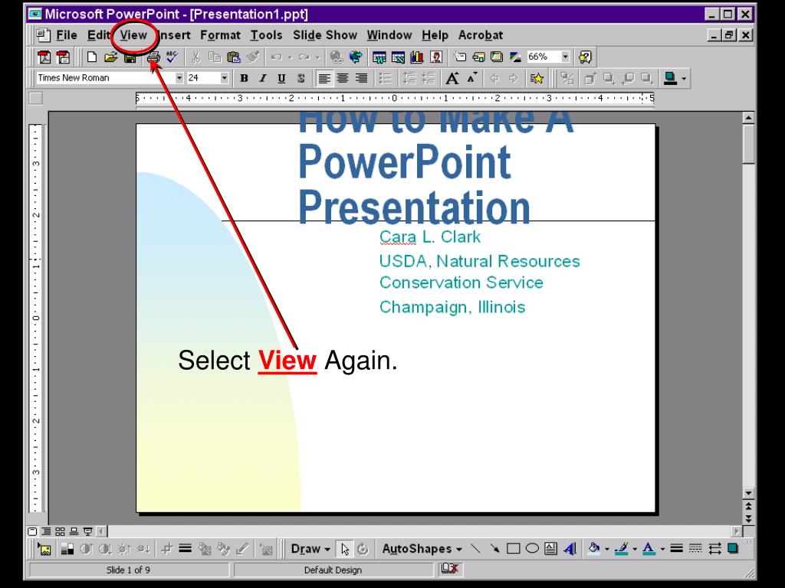Select the Arrow drawing tool
This screenshot has height=588, width=785.
[494, 549]
